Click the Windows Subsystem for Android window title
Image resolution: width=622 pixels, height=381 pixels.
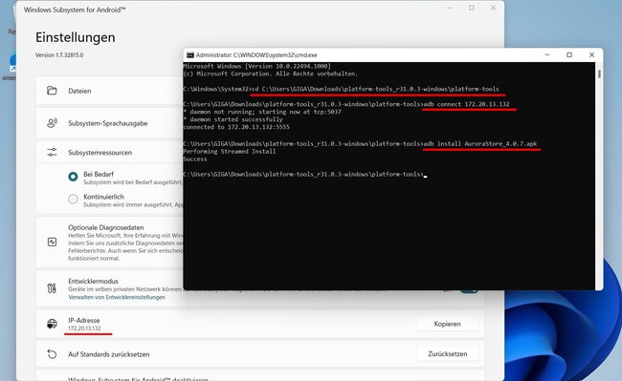pos(75,10)
